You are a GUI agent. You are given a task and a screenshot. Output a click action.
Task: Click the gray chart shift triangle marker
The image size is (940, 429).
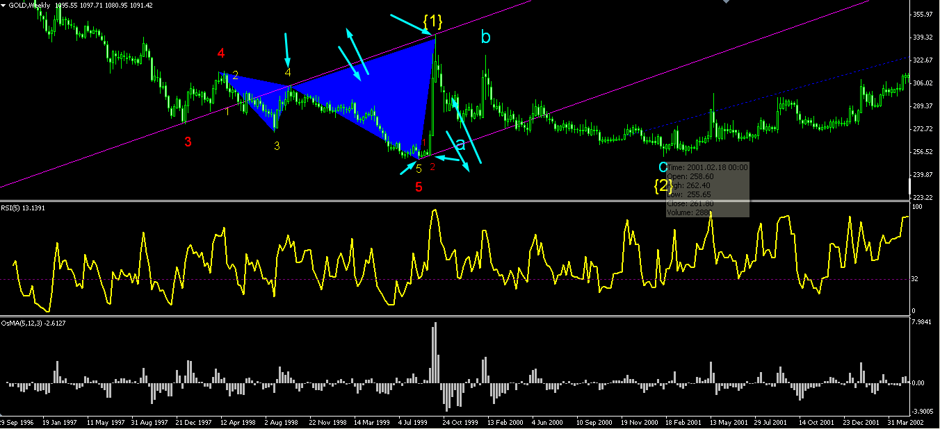coord(727,2)
